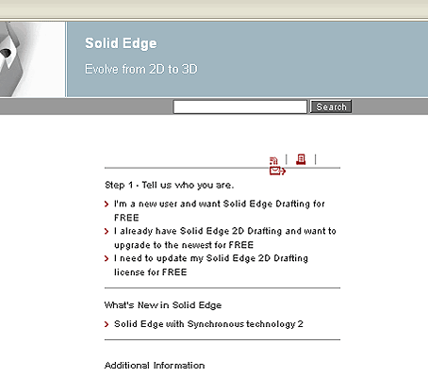Click red arrow beside update license link
Viewport: 428px width, 377px height.
[x=107, y=258]
